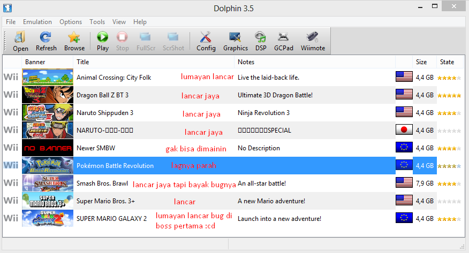Click 'A new Mario adventure!' note

coord(271,201)
